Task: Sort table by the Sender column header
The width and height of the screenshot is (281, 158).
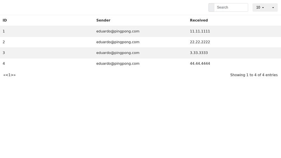Action: (103, 20)
